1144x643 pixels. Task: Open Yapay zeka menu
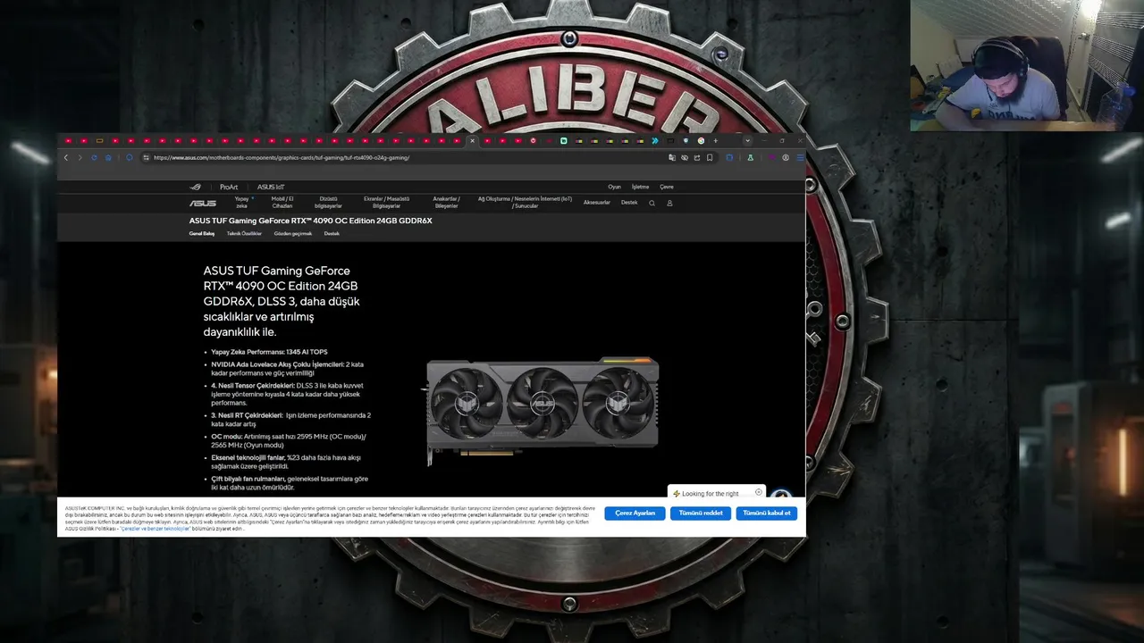pos(242,202)
